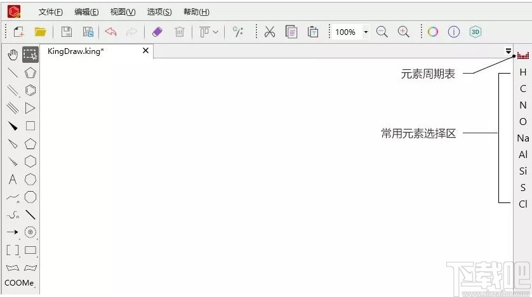This screenshot has width=532, height=297.
Task: Select the square brackets tool
Action: pyautogui.click(x=13, y=250)
